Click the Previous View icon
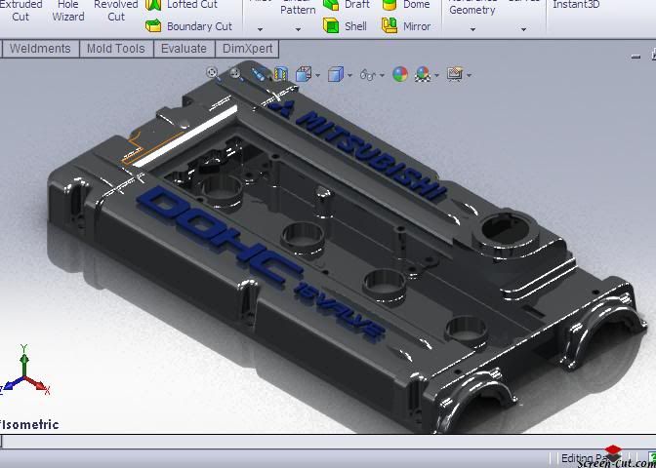 [x=259, y=74]
